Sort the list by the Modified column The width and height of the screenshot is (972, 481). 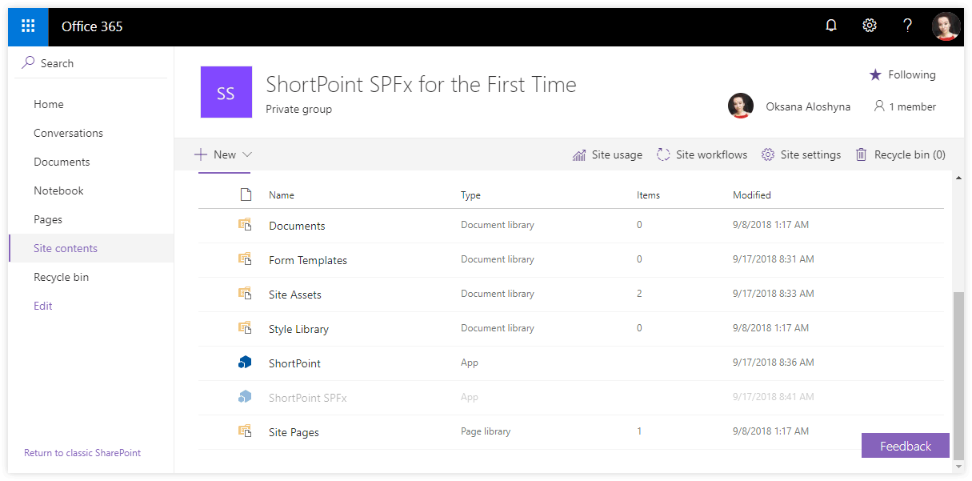(x=751, y=194)
